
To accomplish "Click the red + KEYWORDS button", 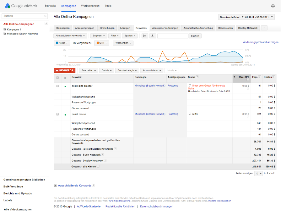I will (x=64, y=70).
